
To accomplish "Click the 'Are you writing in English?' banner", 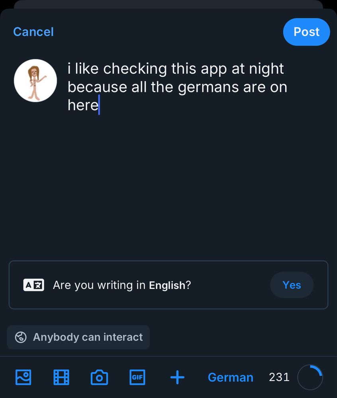I will (168, 285).
